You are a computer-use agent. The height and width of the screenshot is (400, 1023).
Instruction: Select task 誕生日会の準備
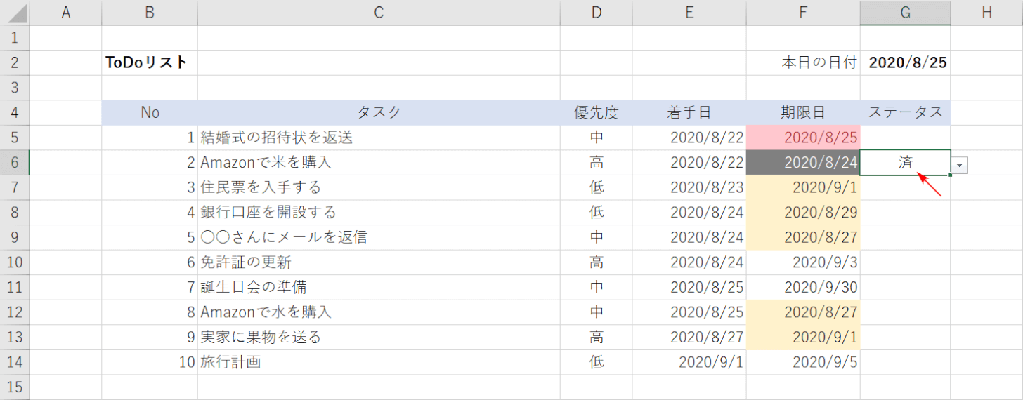[379, 288]
